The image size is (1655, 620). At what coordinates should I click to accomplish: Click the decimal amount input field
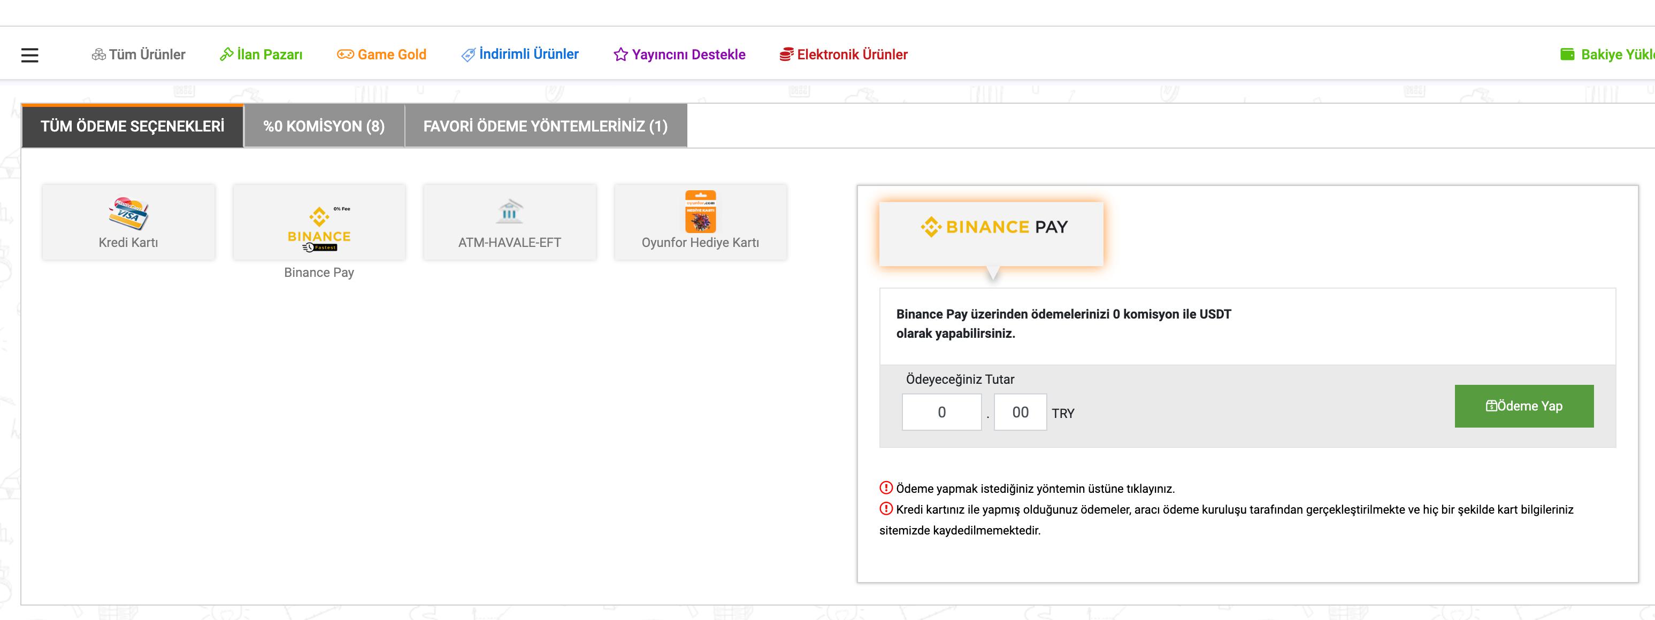(x=1020, y=412)
